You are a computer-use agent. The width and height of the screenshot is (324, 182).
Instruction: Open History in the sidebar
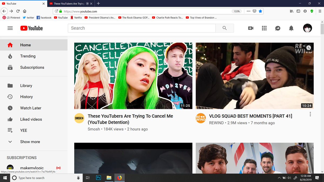[34, 97]
